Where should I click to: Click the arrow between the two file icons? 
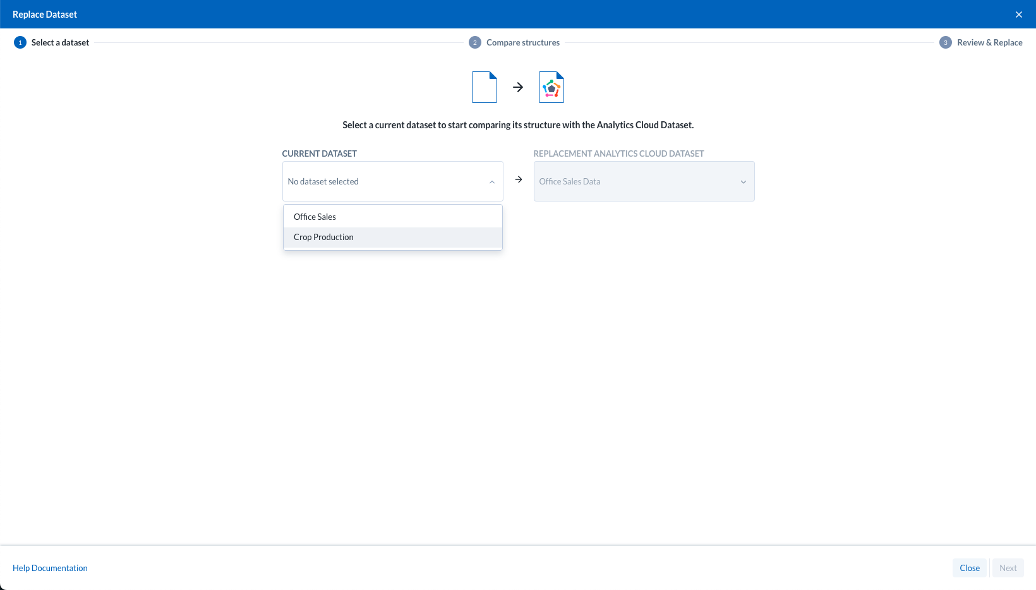518,87
